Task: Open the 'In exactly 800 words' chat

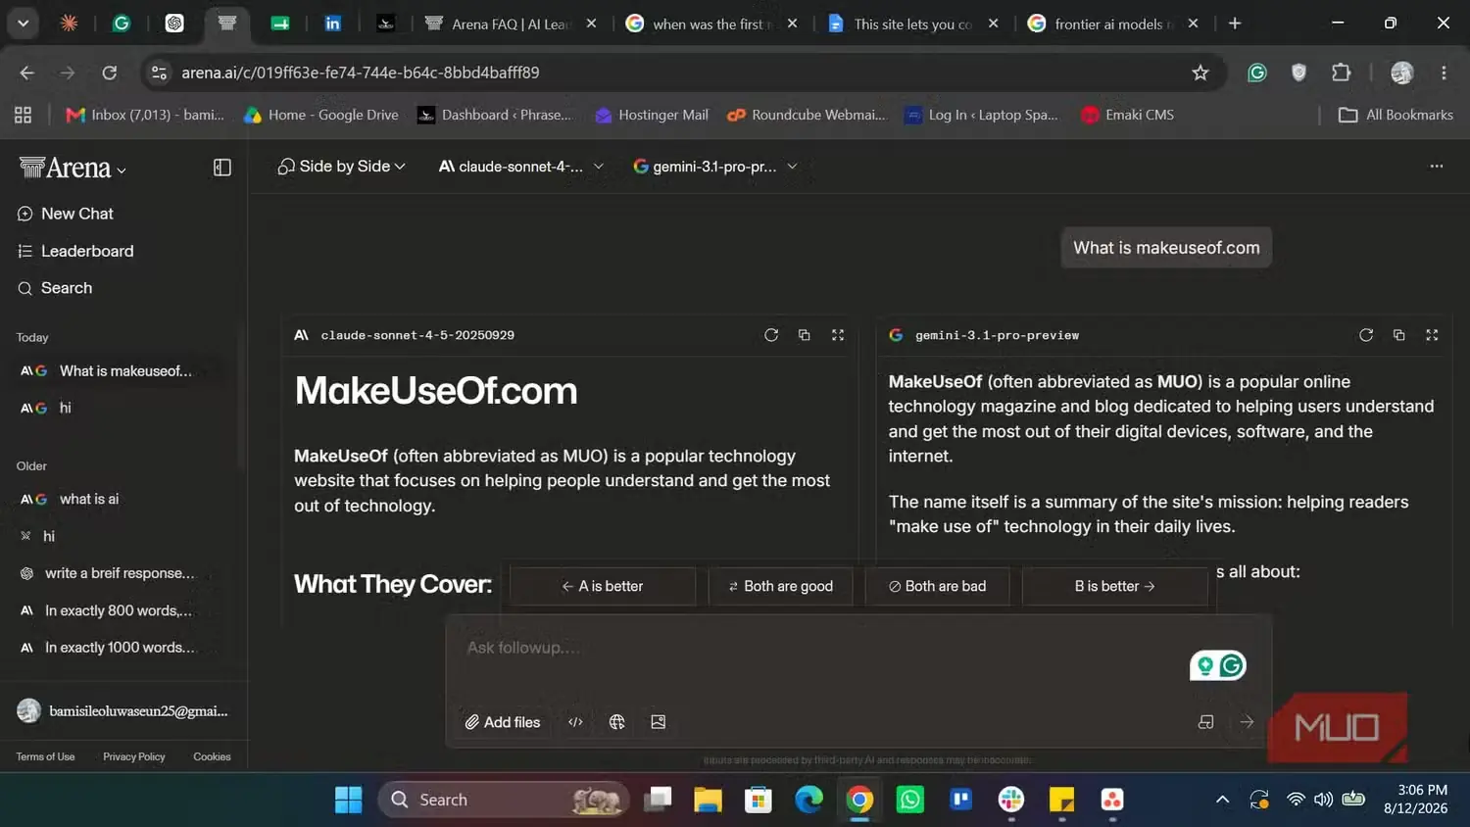Action: click(x=118, y=610)
